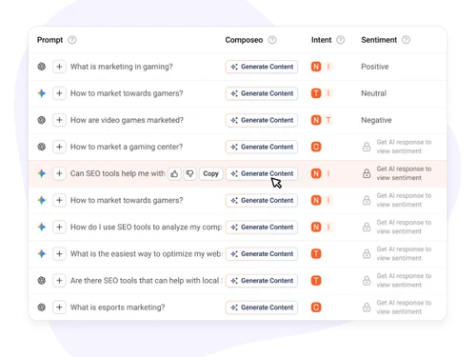Add 'How are video games marketed?' using plus button
Viewport: 476px width, 357px height.
click(59, 120)
